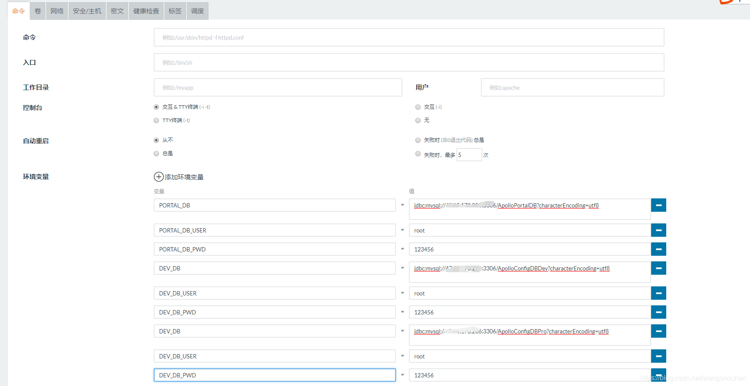Open the 安全/主机 tab
This screenshot has width=750, height=386.
point(87,11)
